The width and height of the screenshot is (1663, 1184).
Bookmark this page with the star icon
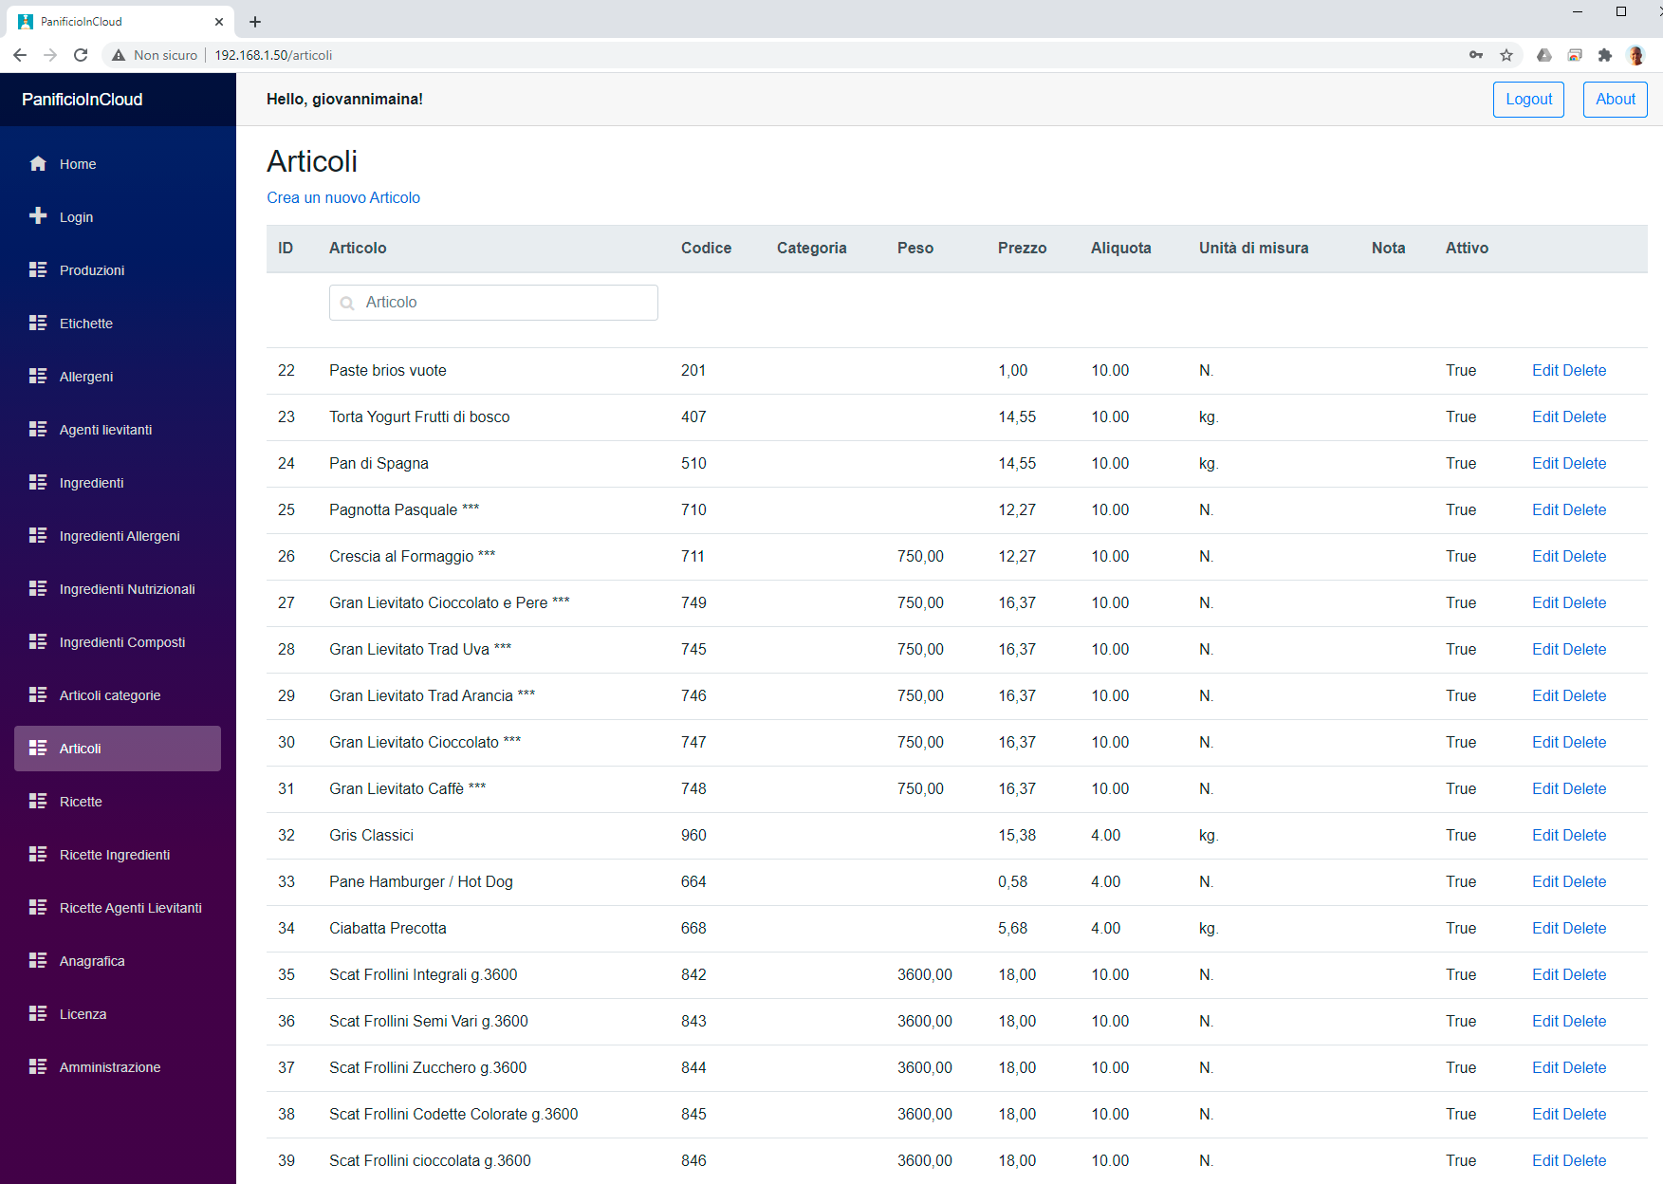pyautogui.click(x=1506, y=55)
